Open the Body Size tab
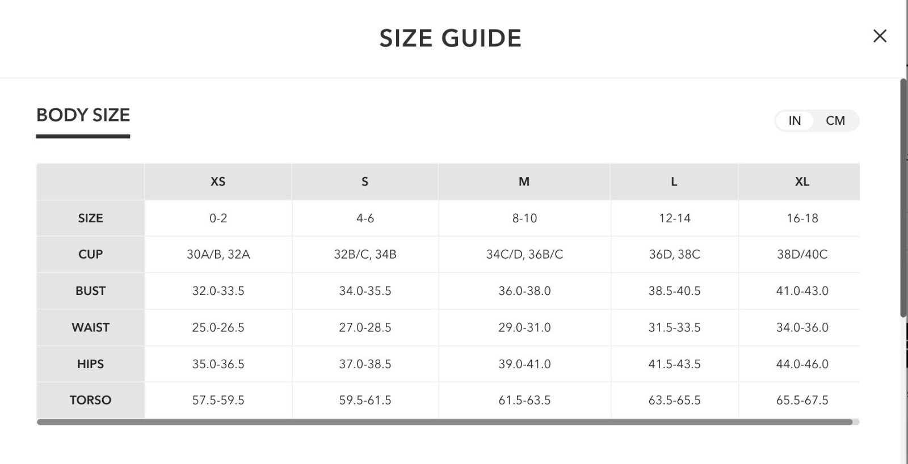This screenshot has height=464, width=908. pos(83,115)
